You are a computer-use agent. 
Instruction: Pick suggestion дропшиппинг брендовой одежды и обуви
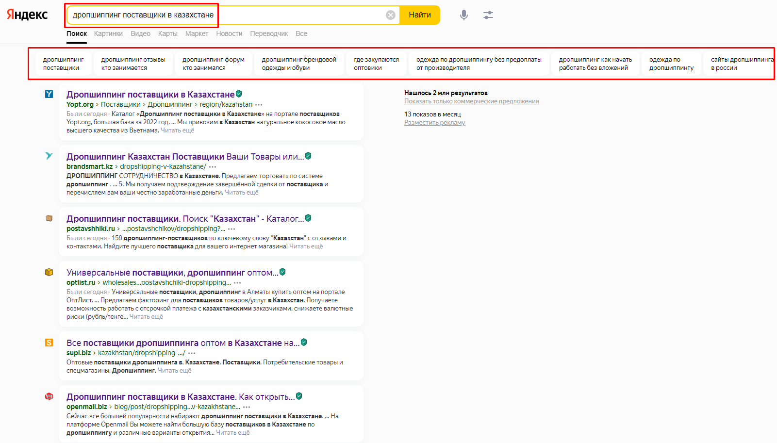tap(299, 64)
